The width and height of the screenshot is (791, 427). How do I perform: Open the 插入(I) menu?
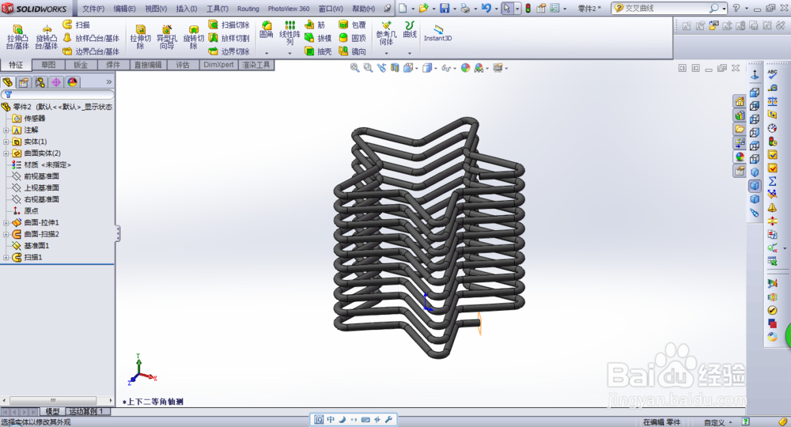point(187,9)
